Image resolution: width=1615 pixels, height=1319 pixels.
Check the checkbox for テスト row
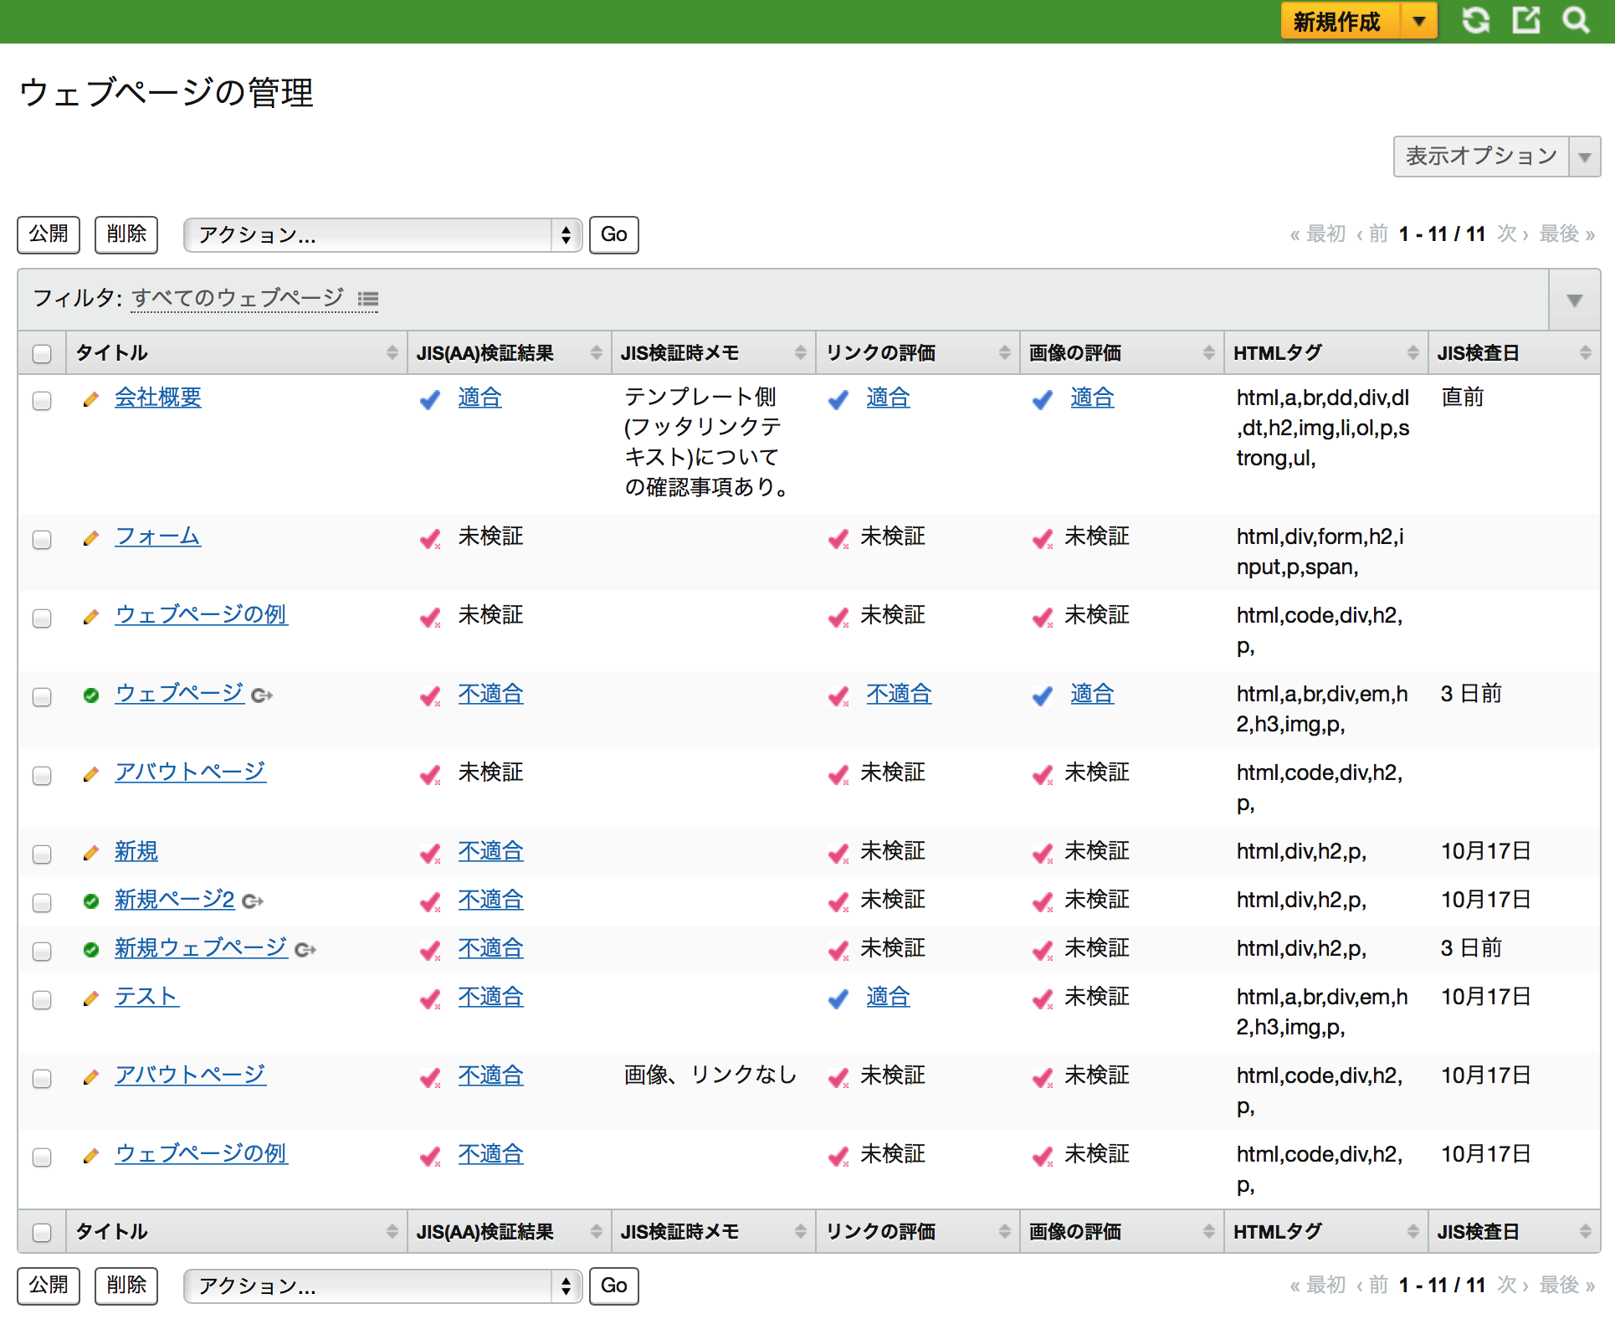(42, 999)
